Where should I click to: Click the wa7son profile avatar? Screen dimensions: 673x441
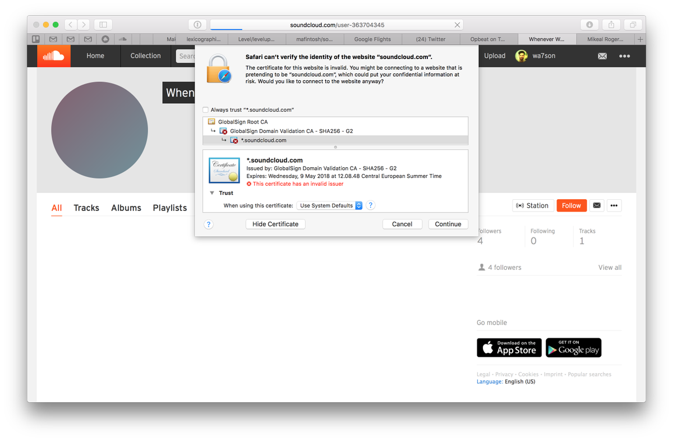point(522,56)
